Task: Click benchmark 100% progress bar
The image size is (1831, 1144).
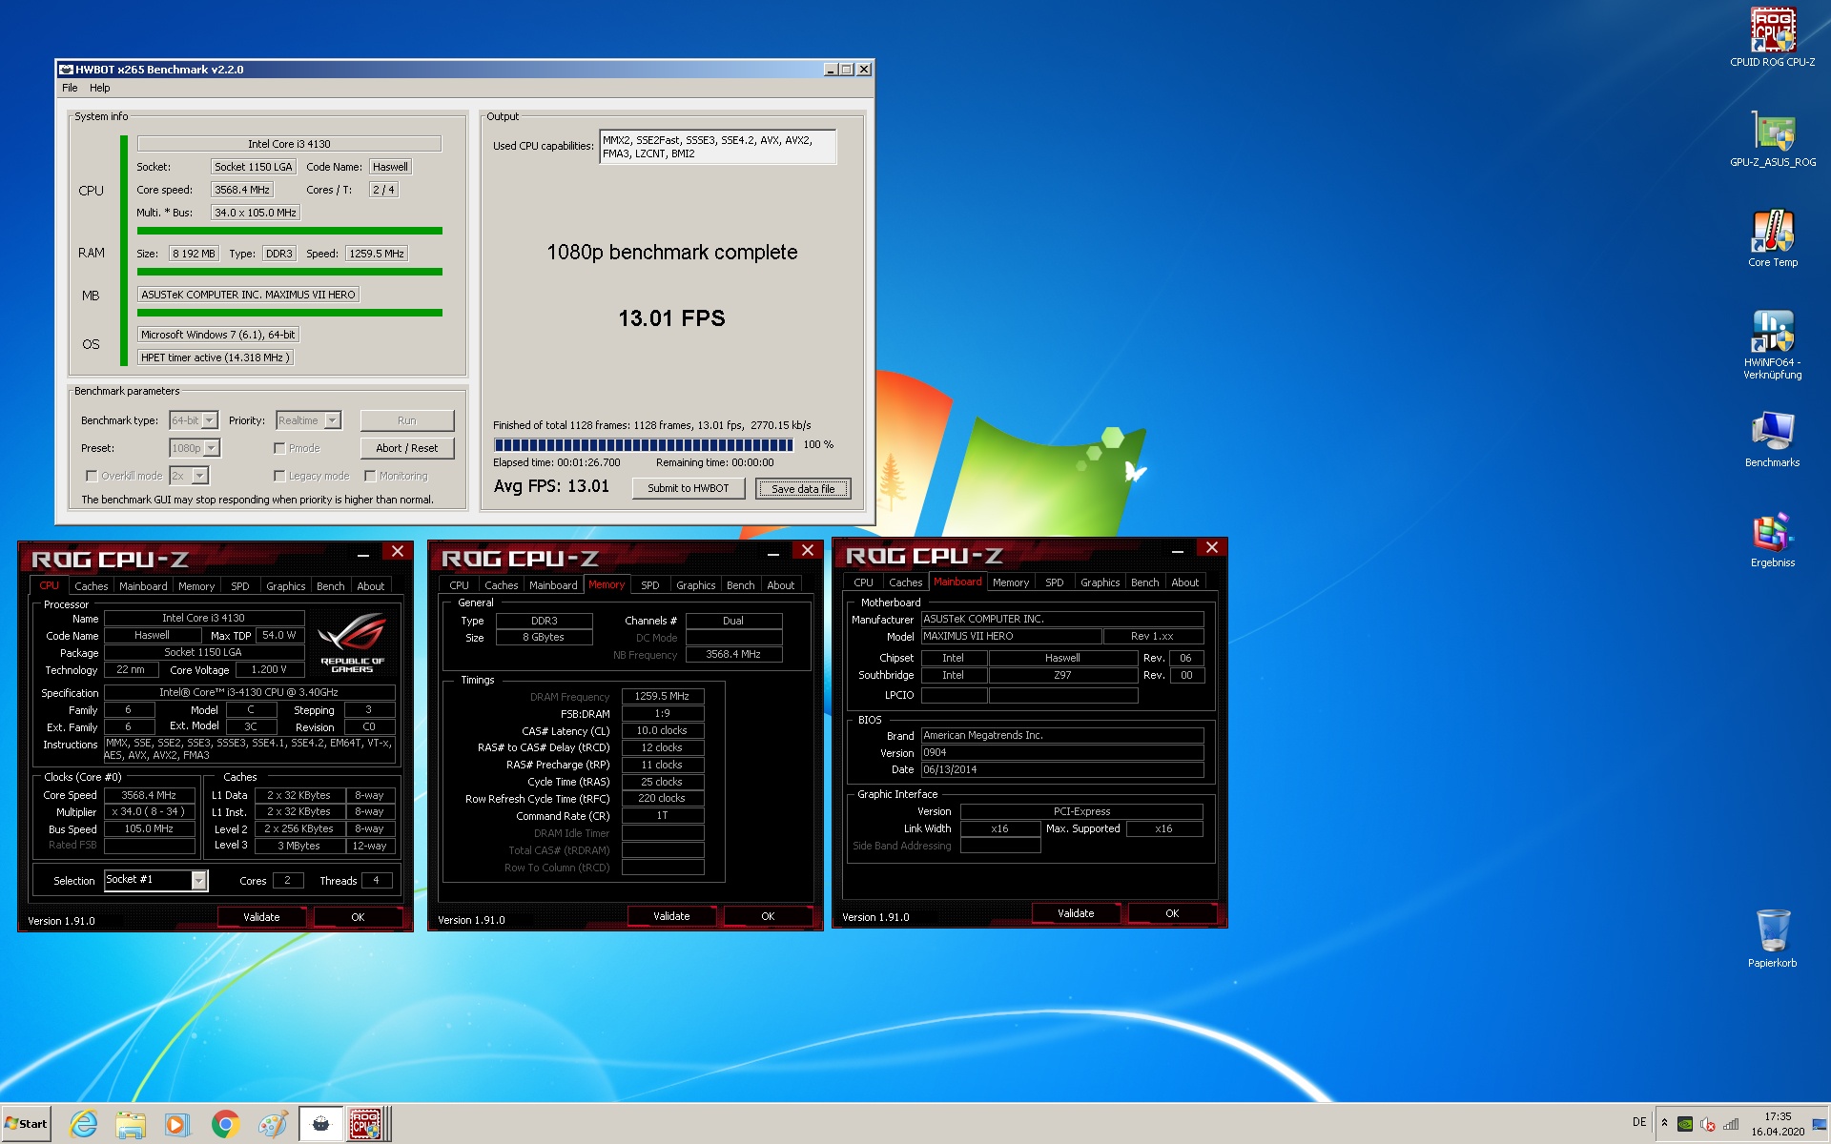Action: pyautogui.click(x=644, y=445)
